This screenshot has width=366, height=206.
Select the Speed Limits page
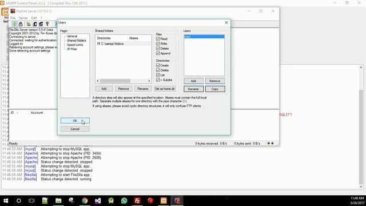(75, 45)
